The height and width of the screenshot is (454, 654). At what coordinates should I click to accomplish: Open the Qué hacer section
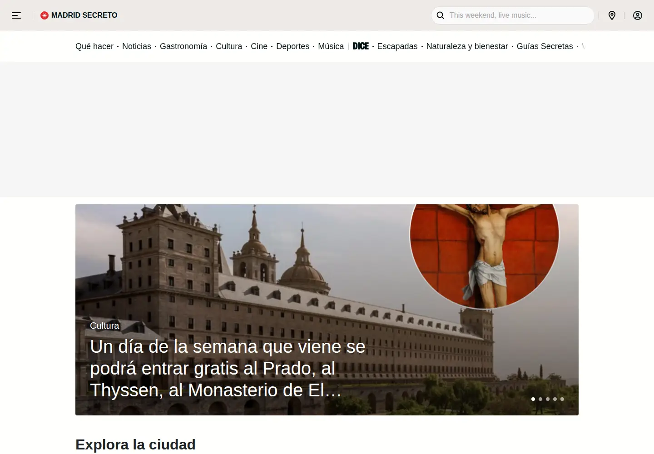pos(94,46)
